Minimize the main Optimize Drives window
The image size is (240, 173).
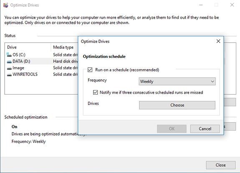point(201,5)
